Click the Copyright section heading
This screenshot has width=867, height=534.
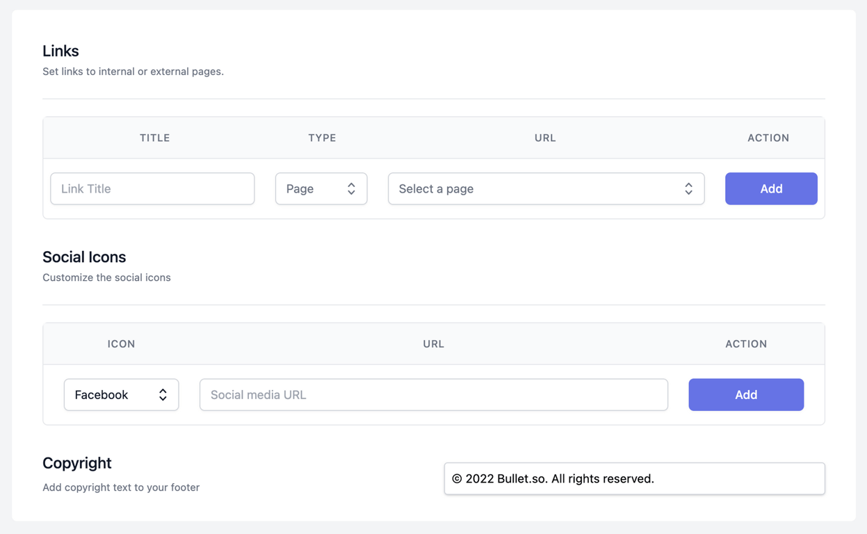click(76, 462)
